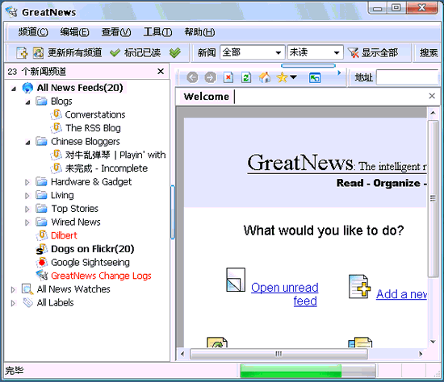Open the favorites star dropdown arrow
This screenshot has width=444, height=382.
click(x=293, y=77)
